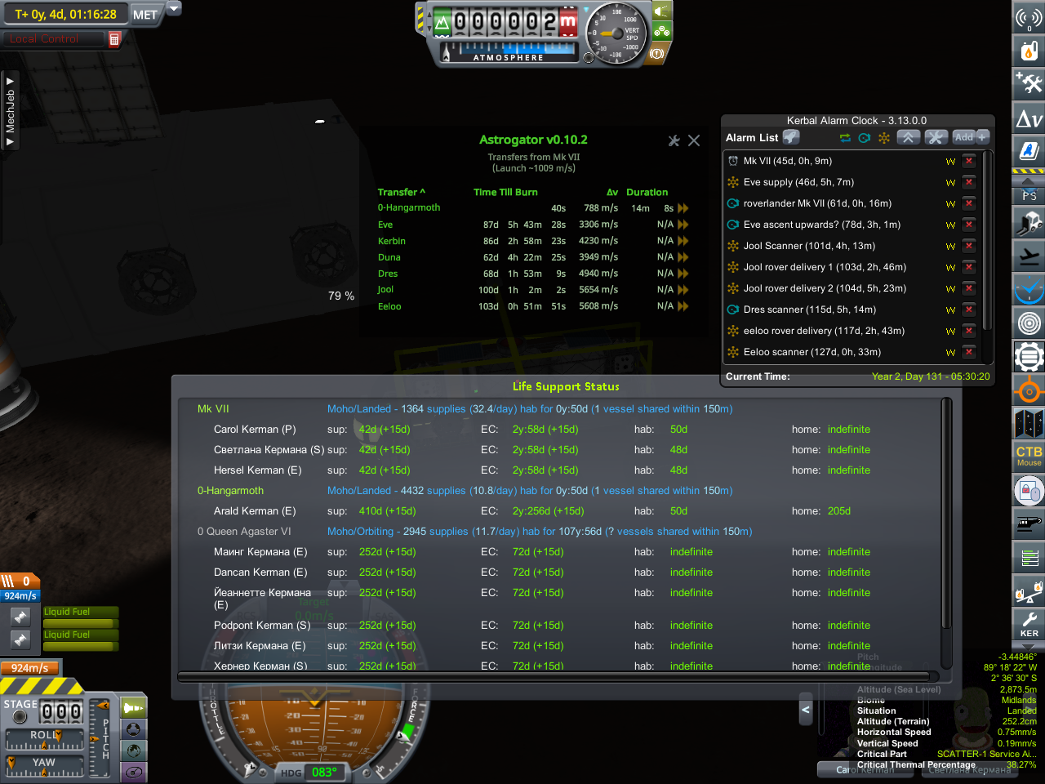Warp to the Jool transfer burn
The width and height of the screenshot is (1045, 784).
pyautogui.click(x=683, y=290)
